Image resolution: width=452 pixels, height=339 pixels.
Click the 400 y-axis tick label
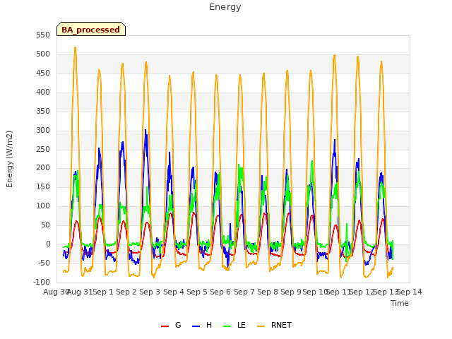[43, 93]
